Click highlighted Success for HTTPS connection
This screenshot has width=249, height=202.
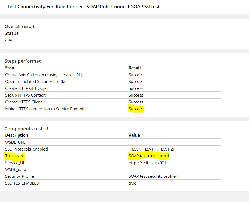(136, 109)
